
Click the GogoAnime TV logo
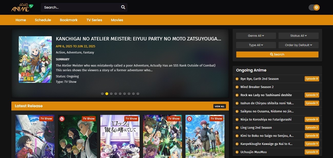[x=22, y=7]
